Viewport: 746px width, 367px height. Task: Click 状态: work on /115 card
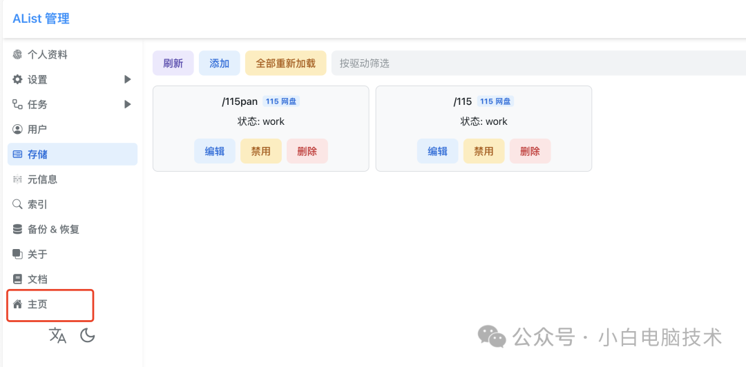click(484, 121)
